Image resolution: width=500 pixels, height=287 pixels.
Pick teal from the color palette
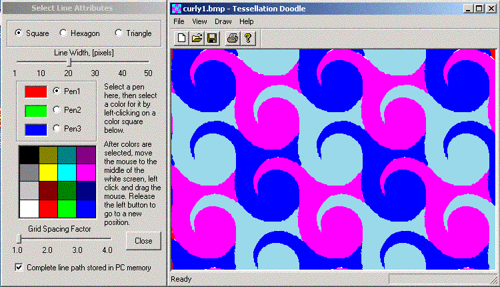point(67,155)
